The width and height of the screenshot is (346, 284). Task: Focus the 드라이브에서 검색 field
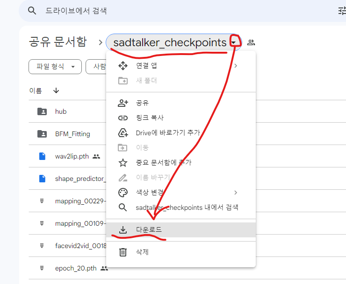[x=76, y=11]
